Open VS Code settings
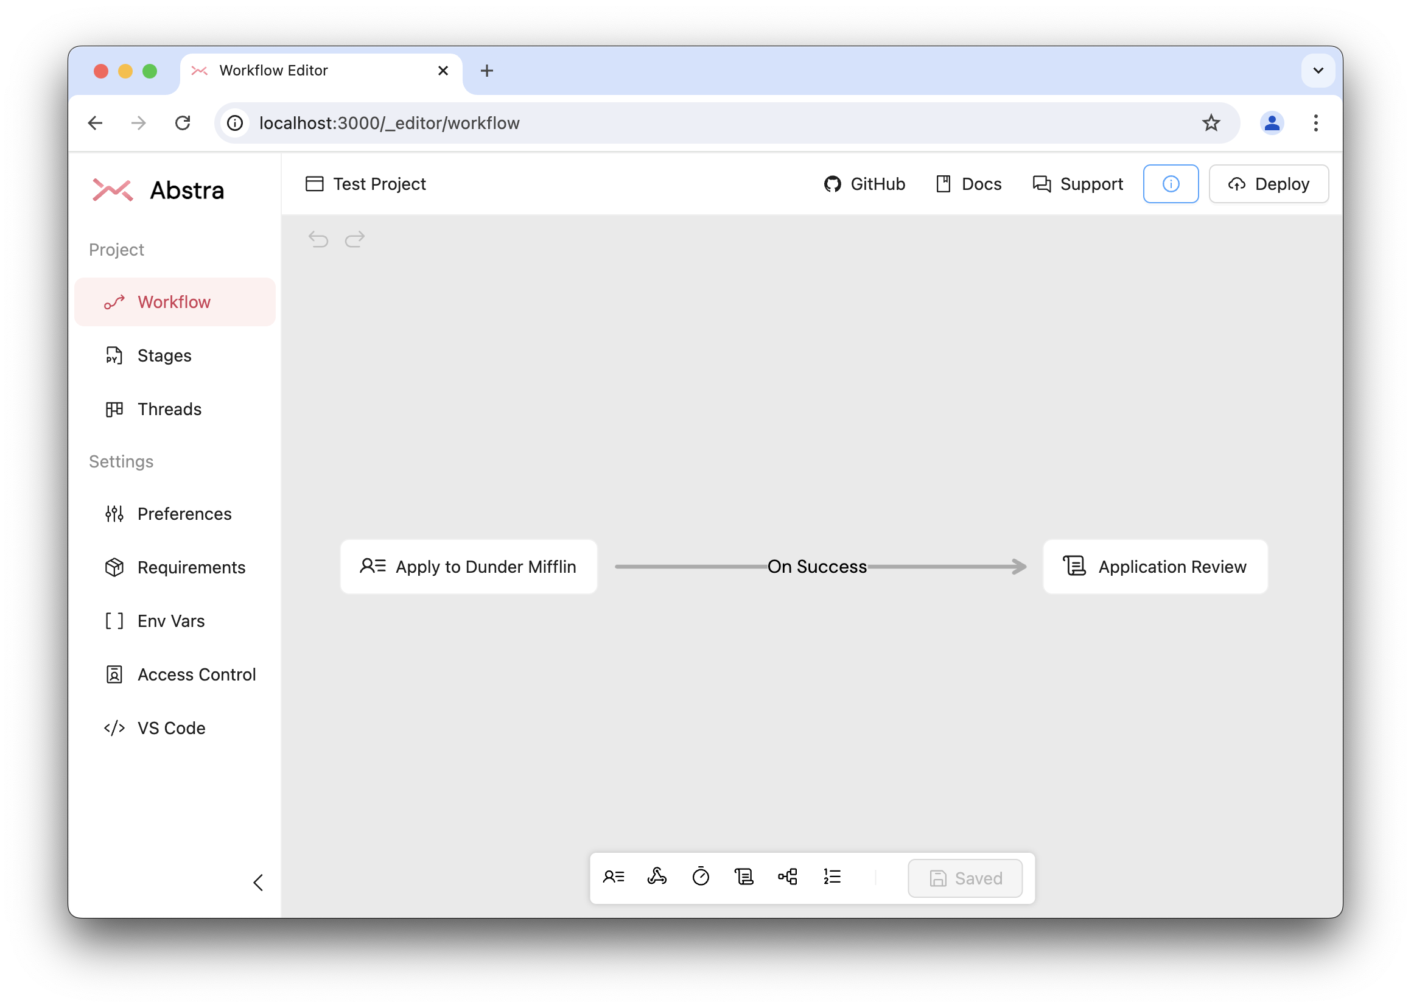This screenshot has width=1411, height=1008. (175, 728)
